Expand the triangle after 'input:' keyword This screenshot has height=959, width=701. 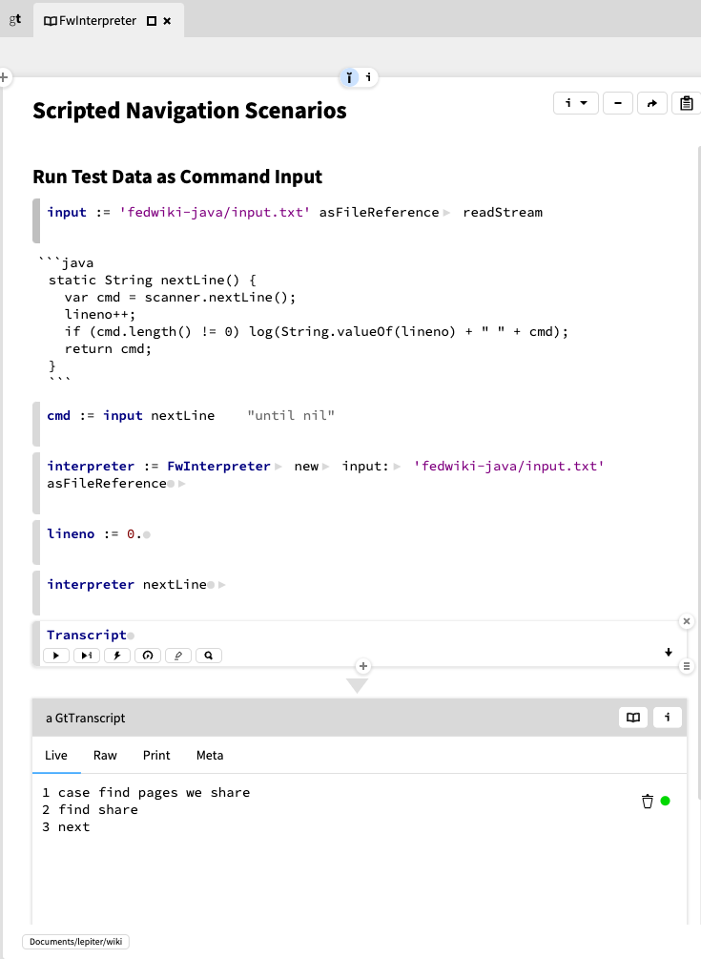tap(397, 467)
